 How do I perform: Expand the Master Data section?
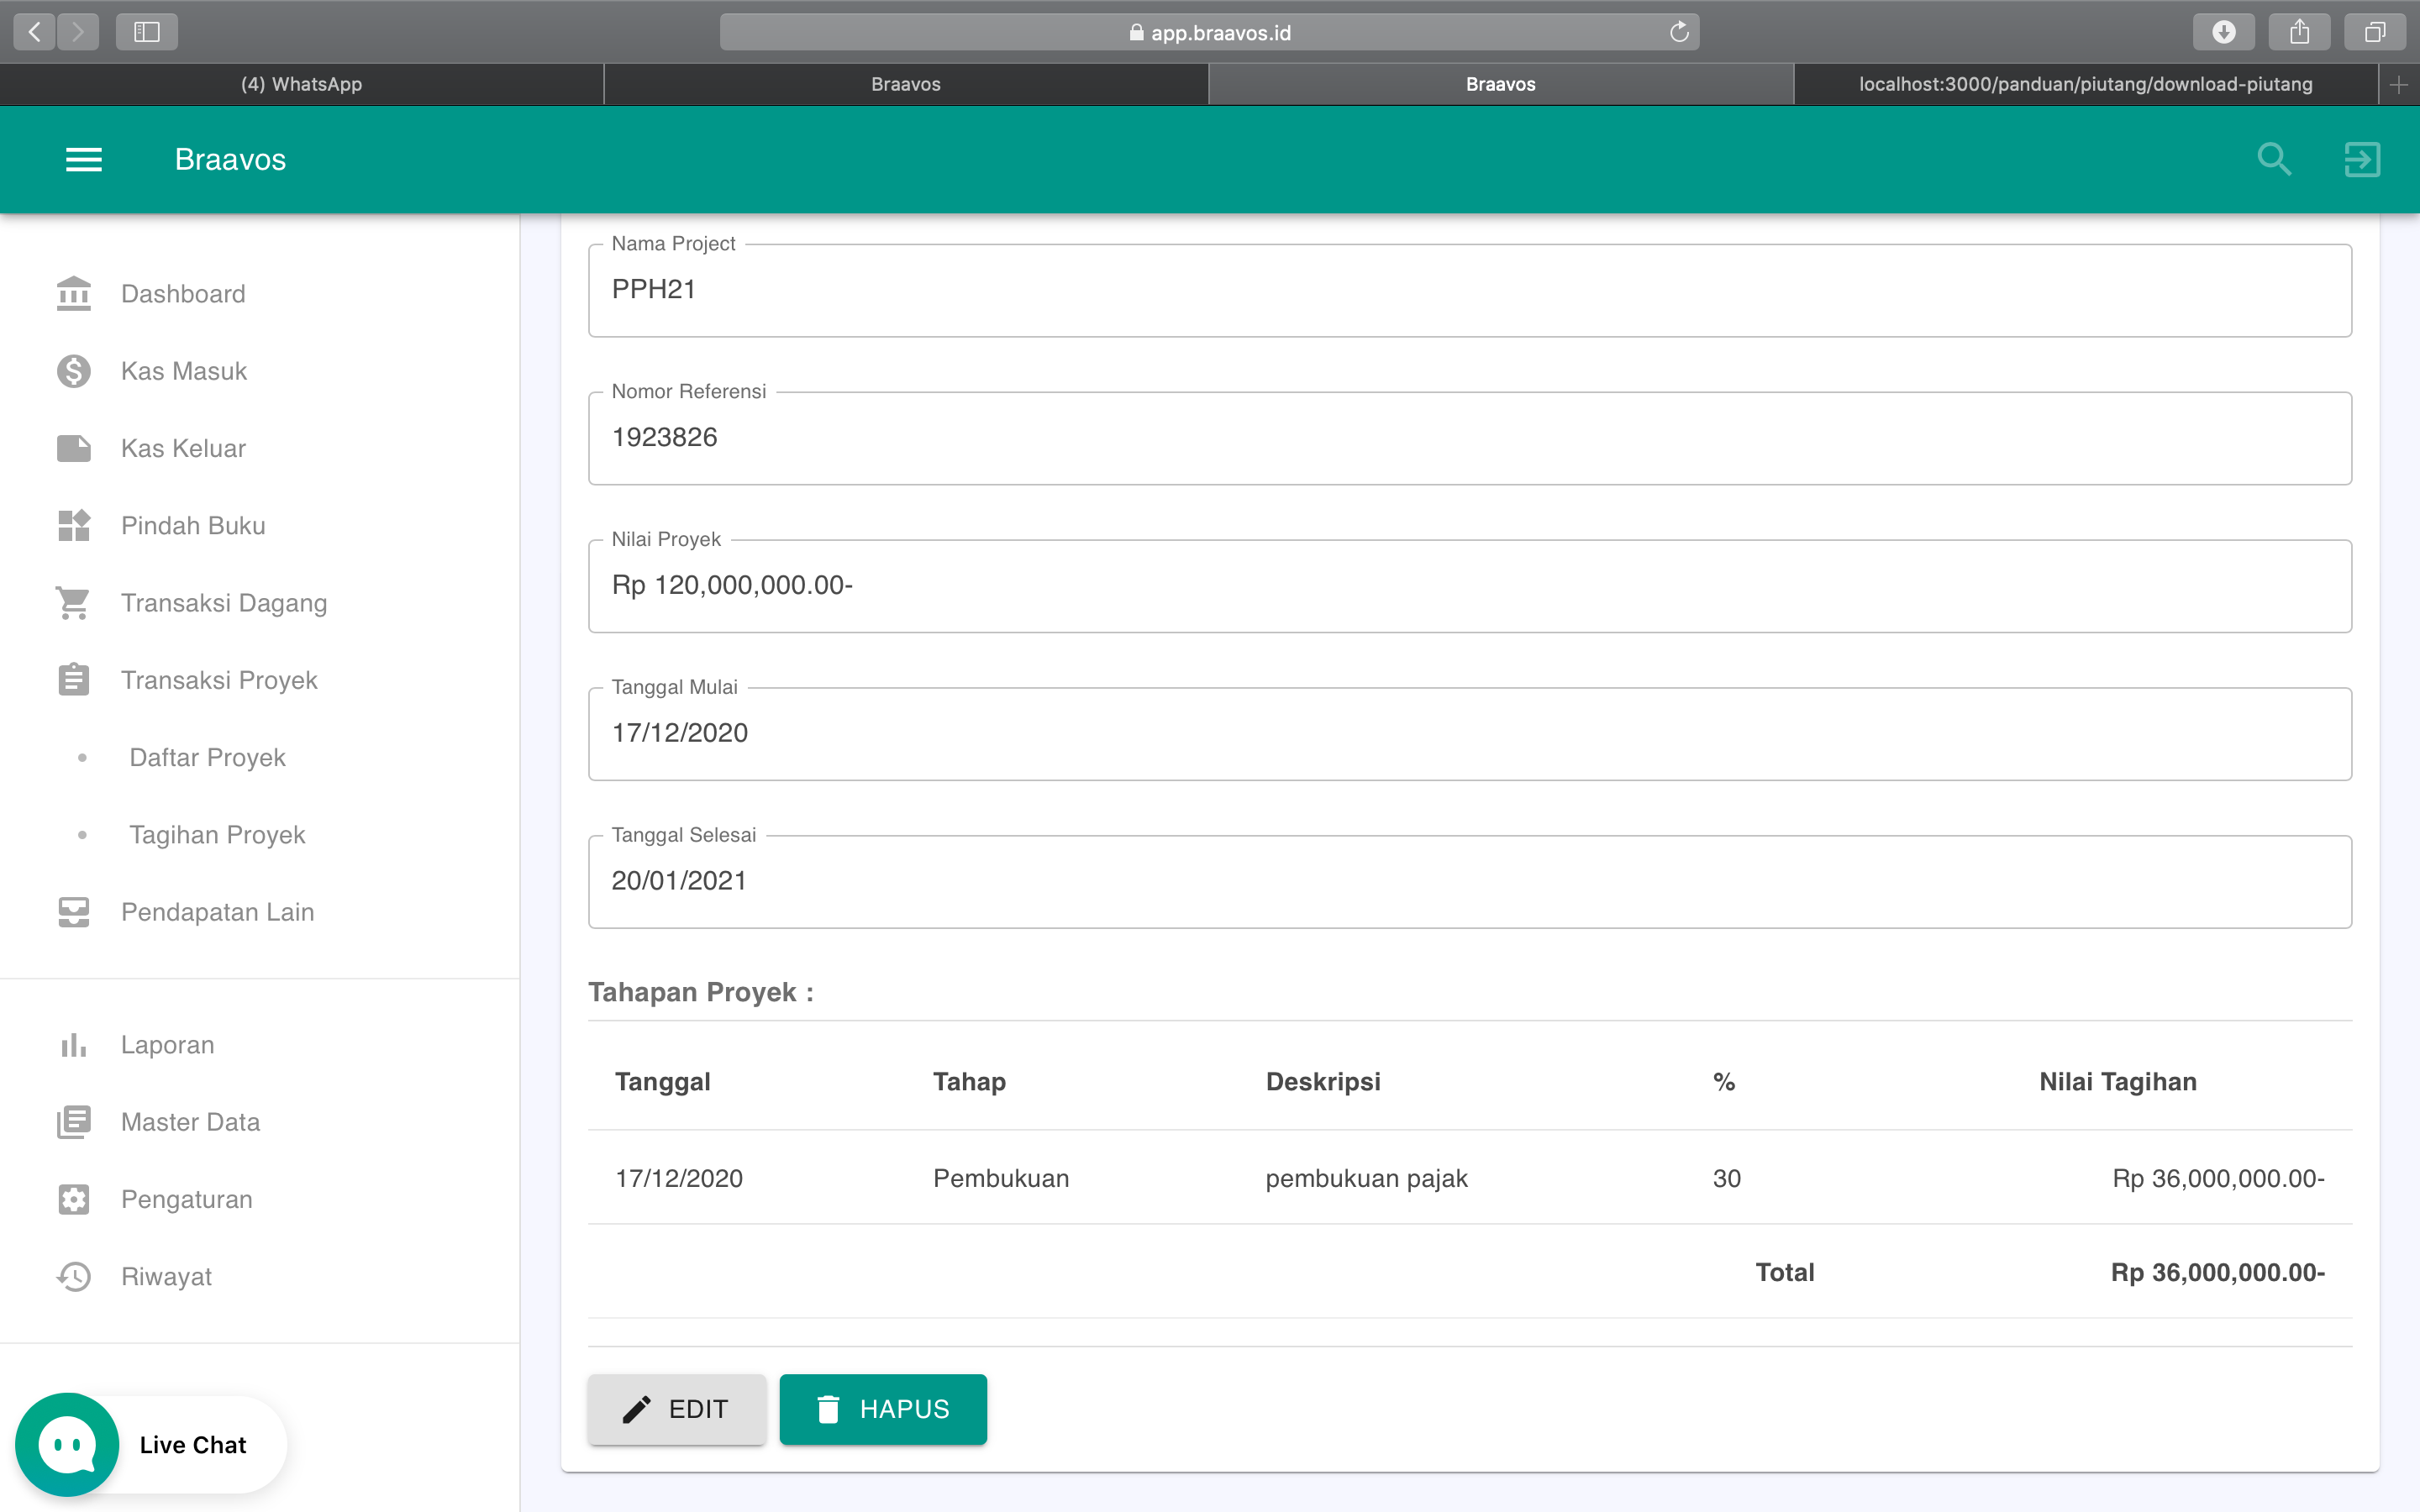tap(190, 1122)
